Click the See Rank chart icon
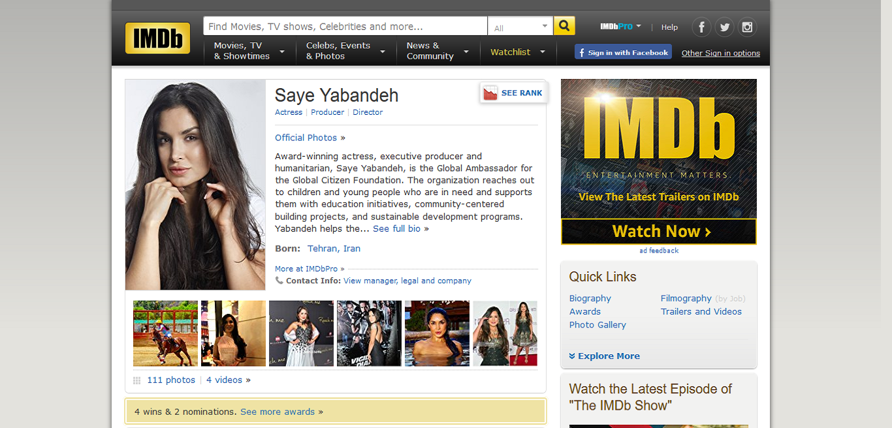The image size is (892, 428). [490, 93]
